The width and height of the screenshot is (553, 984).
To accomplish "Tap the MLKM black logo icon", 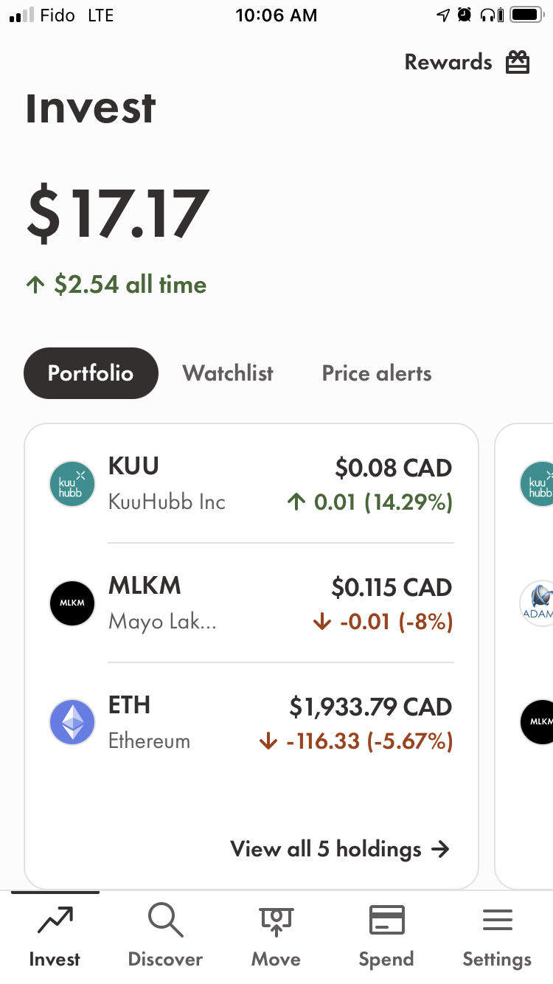I will click(72, 603).
